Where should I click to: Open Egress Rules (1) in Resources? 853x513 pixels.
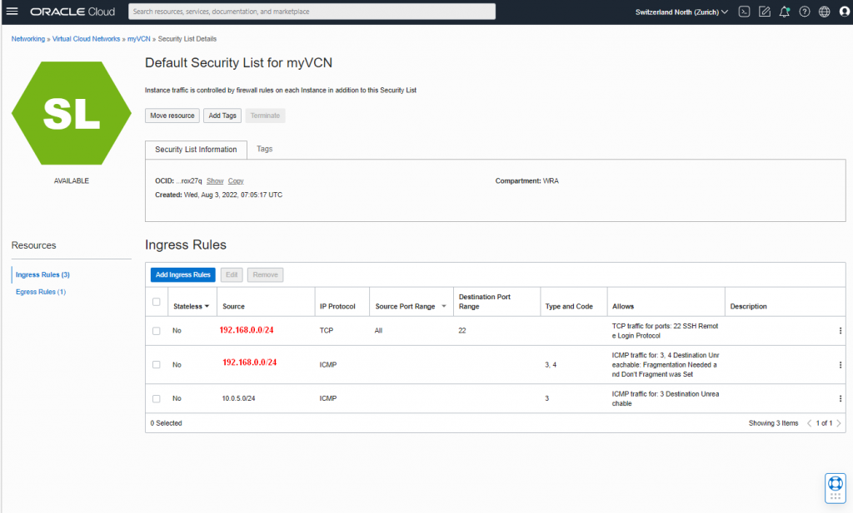click(x=41, y=292)
